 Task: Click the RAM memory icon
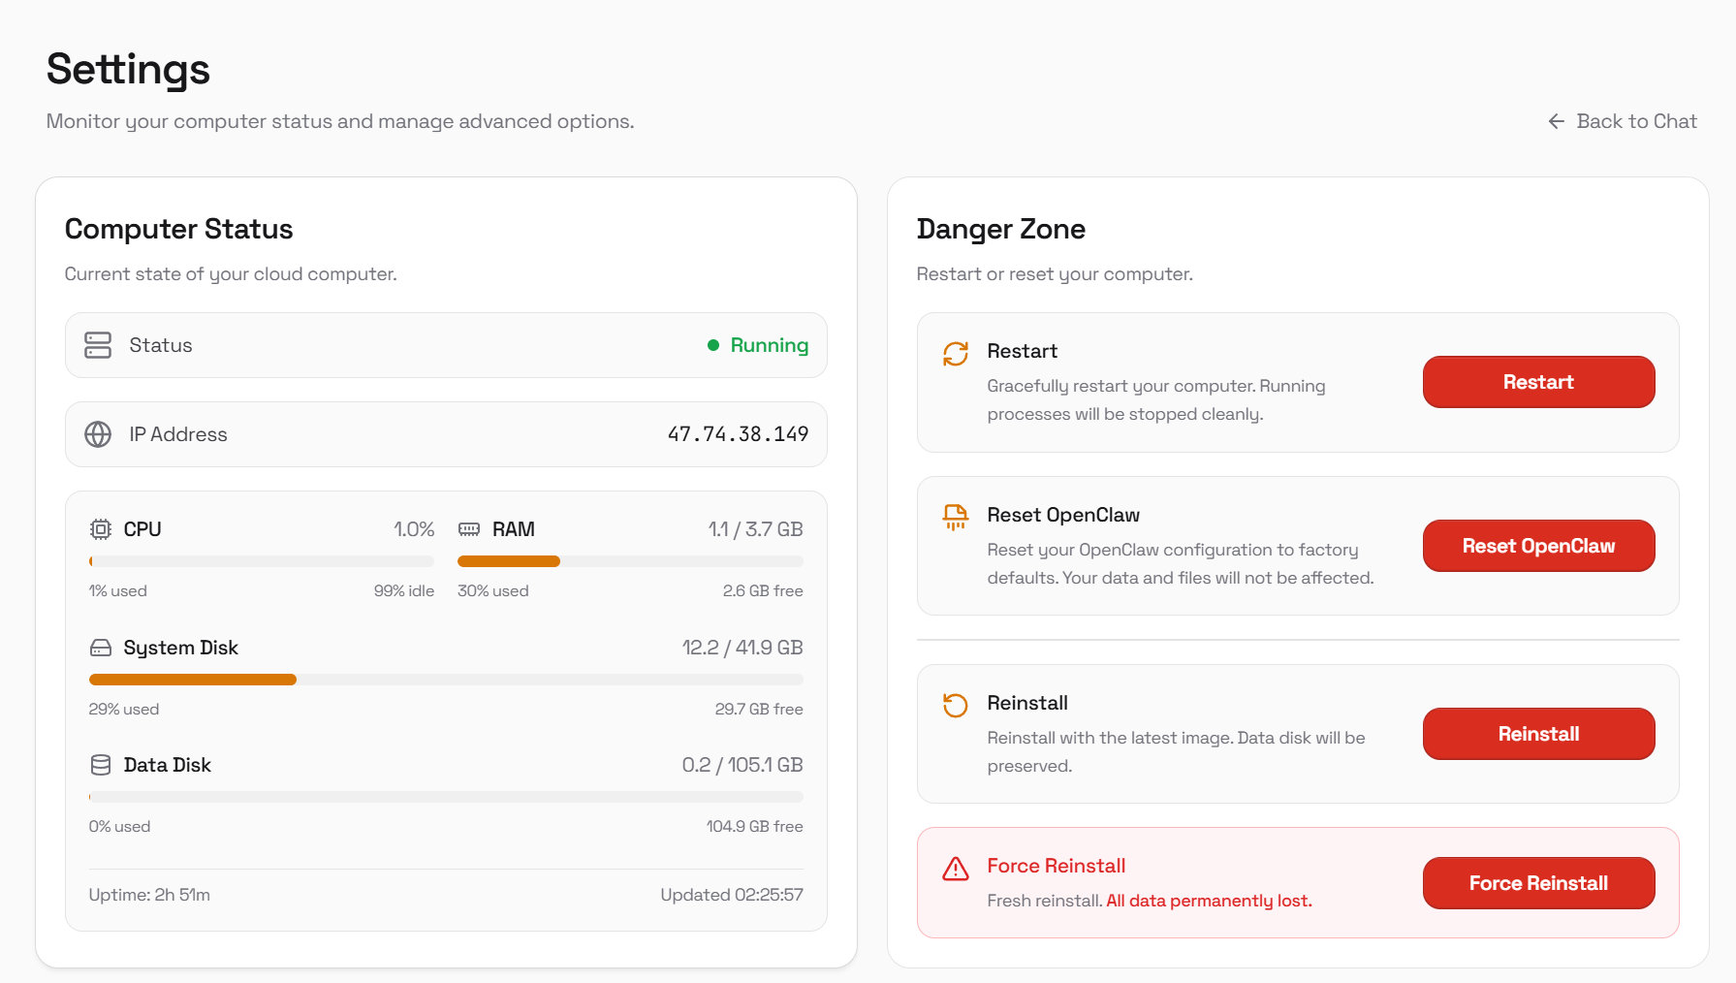pos(469,529)
